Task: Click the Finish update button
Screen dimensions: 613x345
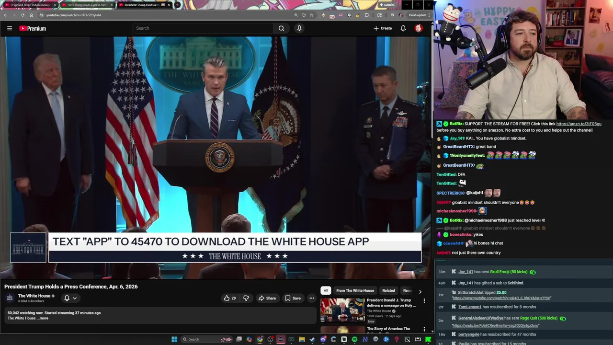Action: point(417,15)
